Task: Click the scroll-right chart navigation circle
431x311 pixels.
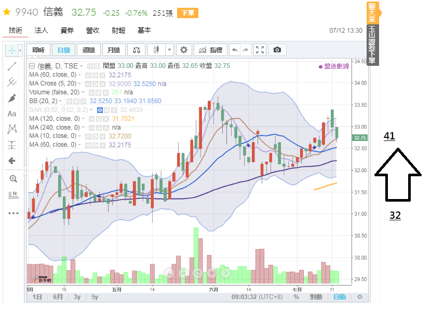Action: [226, 273]
